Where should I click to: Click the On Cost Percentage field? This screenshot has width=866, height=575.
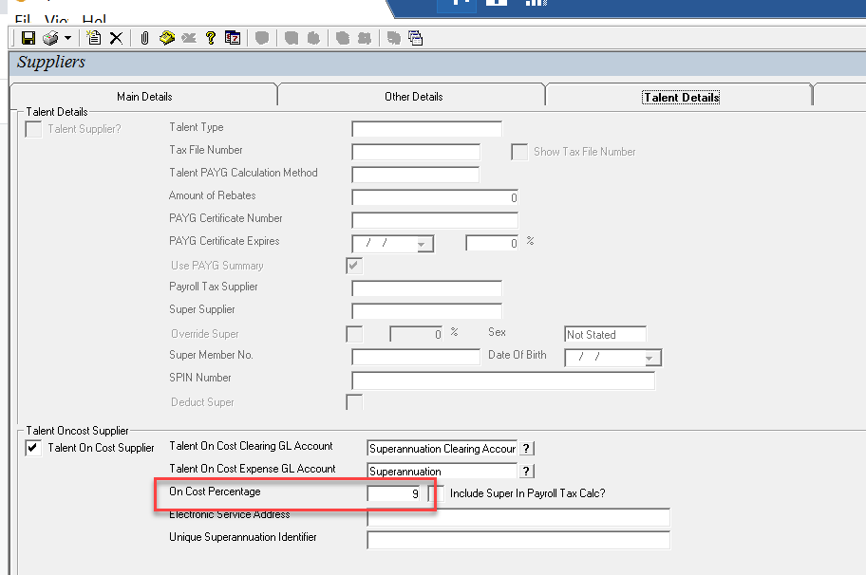(394, 493)
